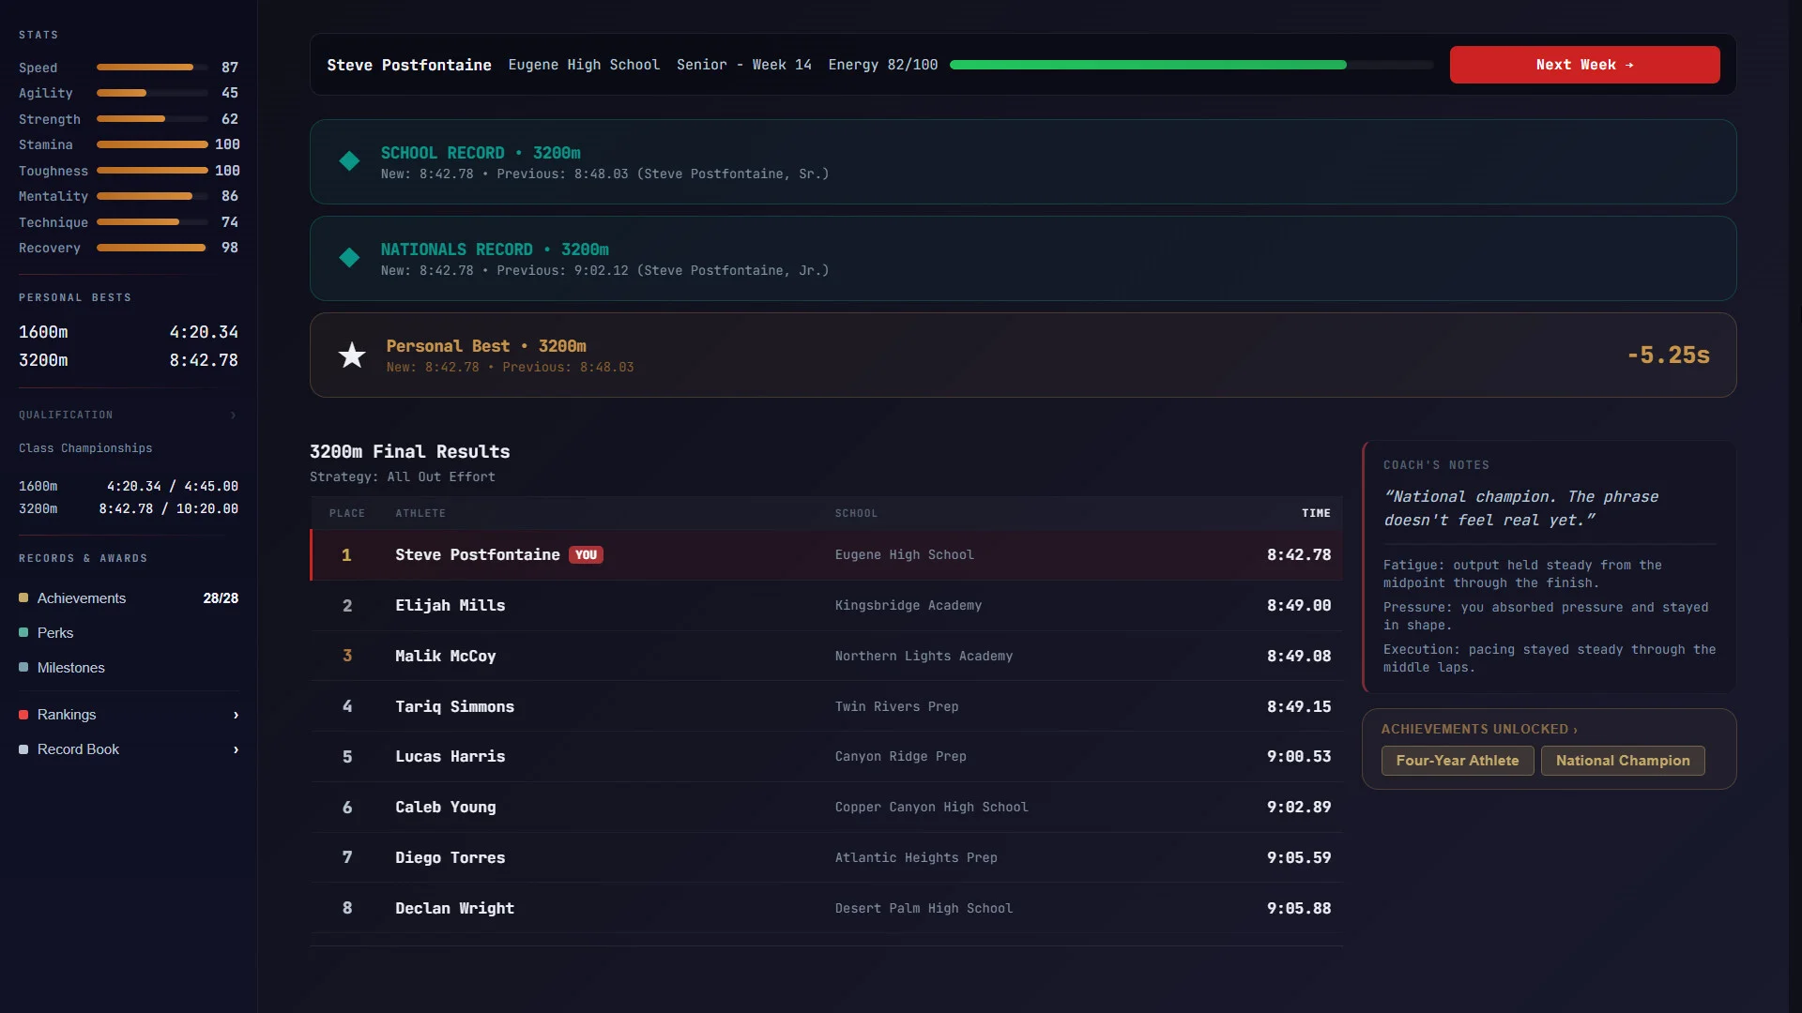This screenshot has height=1013, width=1802.
Task: Click the Milestones marker icon
Action: coord(23,668)
